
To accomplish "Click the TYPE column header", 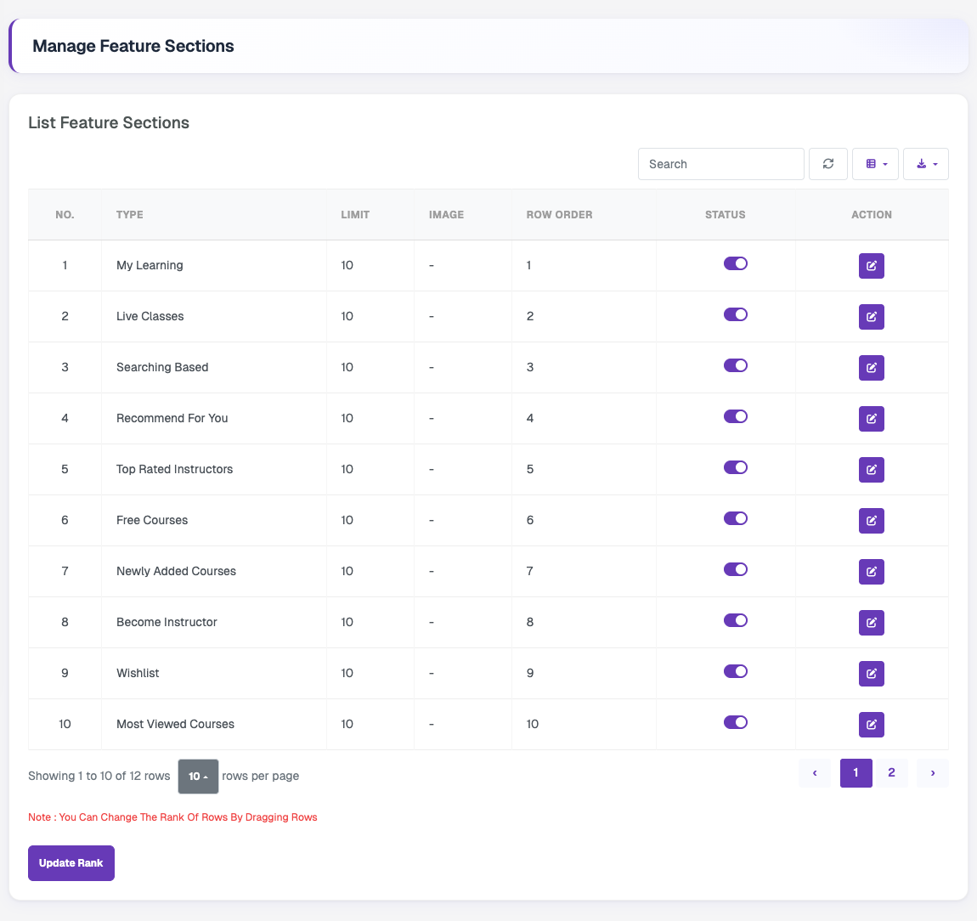I will (x=214, y=214).
